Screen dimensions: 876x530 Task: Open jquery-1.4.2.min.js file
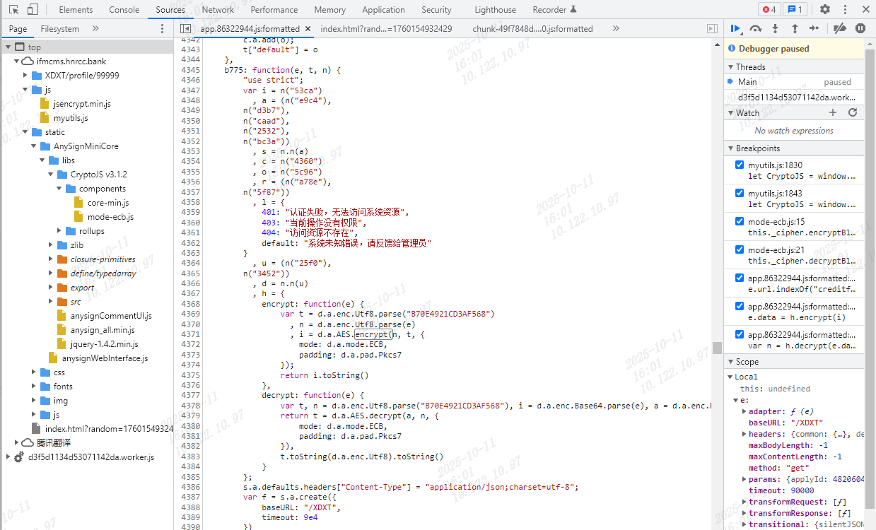(104, 344)
